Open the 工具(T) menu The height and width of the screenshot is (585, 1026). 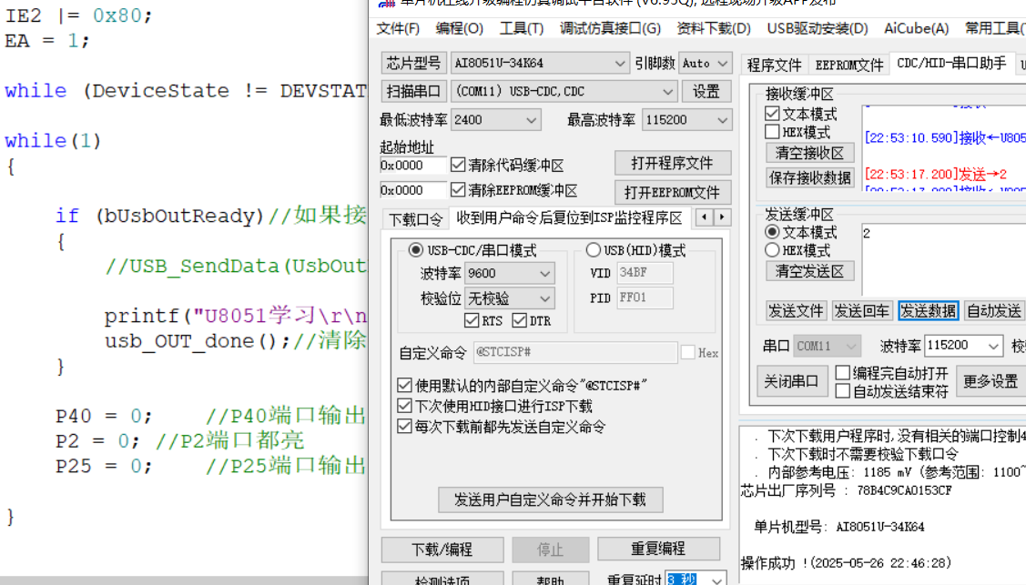(x=522, y=29)
